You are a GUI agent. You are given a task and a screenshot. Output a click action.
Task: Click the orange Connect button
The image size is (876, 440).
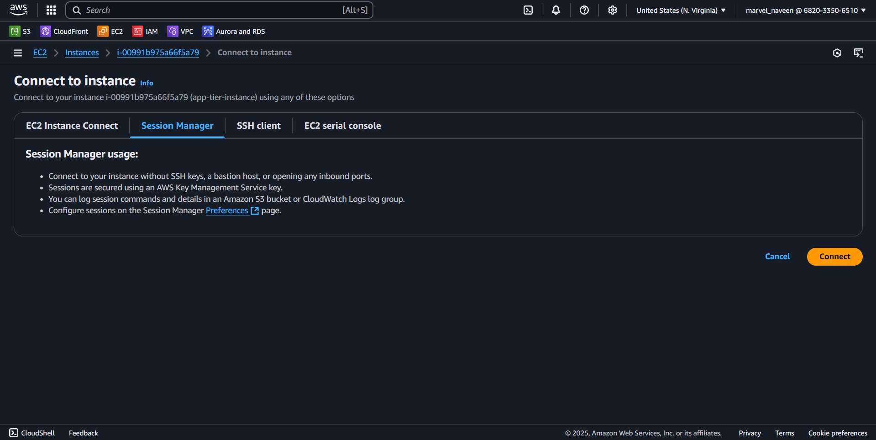pyautogui.click(x=834, y=257)
